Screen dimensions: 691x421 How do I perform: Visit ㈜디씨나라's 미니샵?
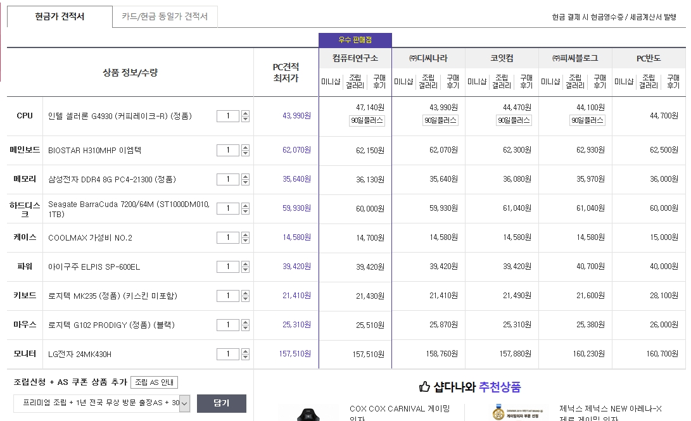tap(403, 82)
